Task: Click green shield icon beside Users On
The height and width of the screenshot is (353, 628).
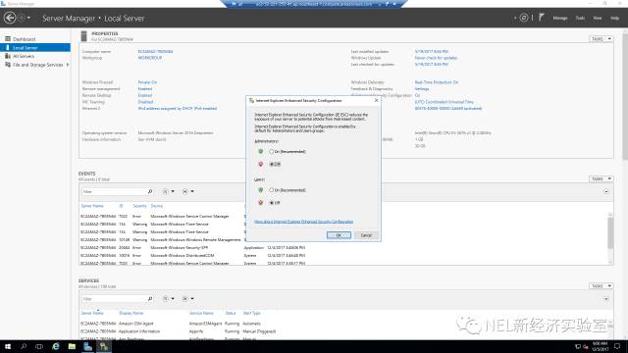Action: point(261,190)
